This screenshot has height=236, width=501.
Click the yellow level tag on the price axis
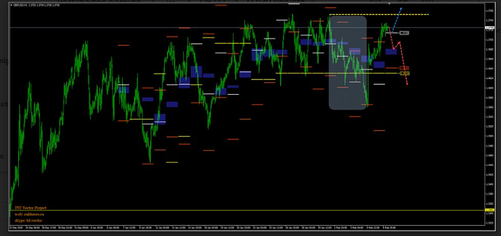pos(489,210)
